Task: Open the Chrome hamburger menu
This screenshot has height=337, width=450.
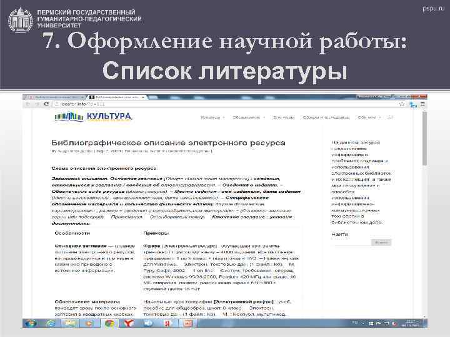Action: (x=422, y=104)
